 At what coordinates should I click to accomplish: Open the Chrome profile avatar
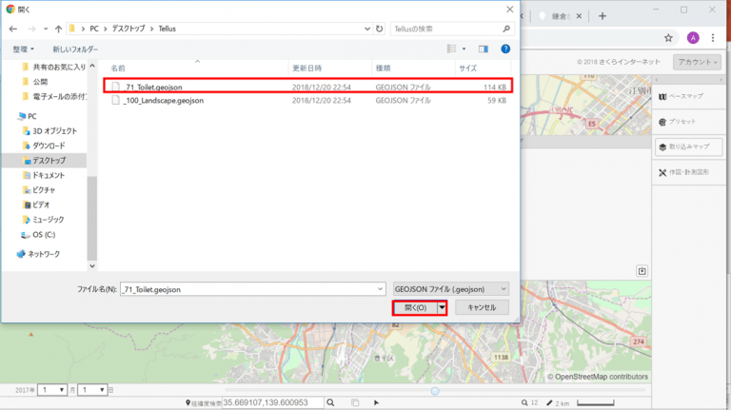(693, 38)
